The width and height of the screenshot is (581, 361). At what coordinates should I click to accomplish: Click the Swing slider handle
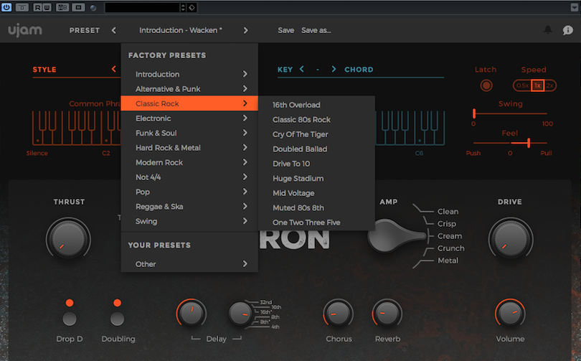tap(474, 113)
